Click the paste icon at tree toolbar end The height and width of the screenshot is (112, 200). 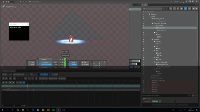(197, 9)
